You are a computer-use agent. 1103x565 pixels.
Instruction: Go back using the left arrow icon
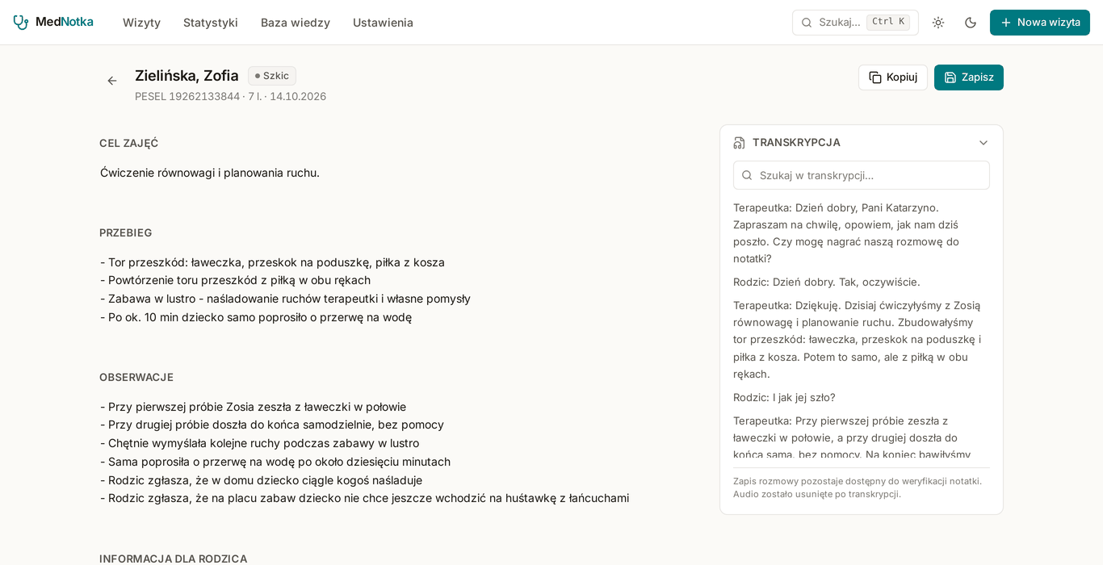112,81
